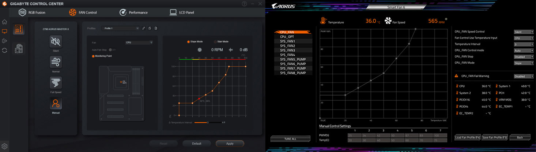Select SYS_FAN7_PUMP in fan list
Screen dimensions: 536x152
[x=293, y=68]
